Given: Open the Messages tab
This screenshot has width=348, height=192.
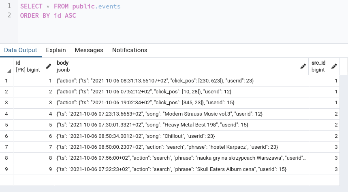Looking at the screenshot, I should tap(89, 50).
